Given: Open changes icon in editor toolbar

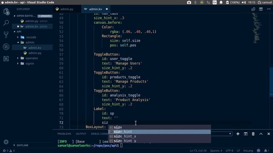Looking at the screenshot, I should tap(253, 9).
